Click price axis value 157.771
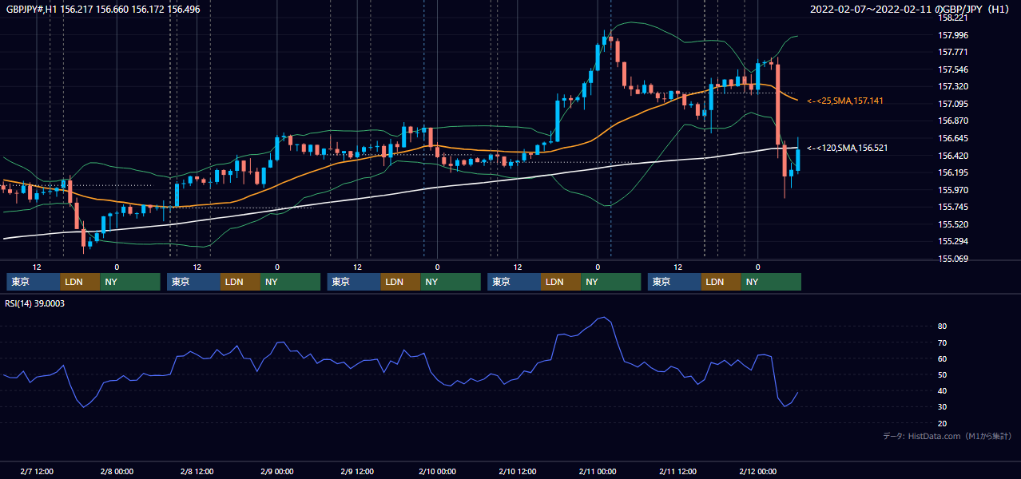The width and height of the screenshot is (1021, 479). click(x=953, y=52)
